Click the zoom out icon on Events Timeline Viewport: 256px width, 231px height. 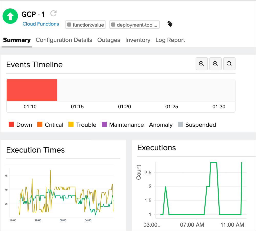[x=215, y=64]
